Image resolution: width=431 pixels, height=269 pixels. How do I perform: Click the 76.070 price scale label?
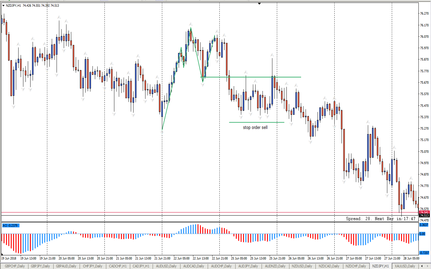424,36
